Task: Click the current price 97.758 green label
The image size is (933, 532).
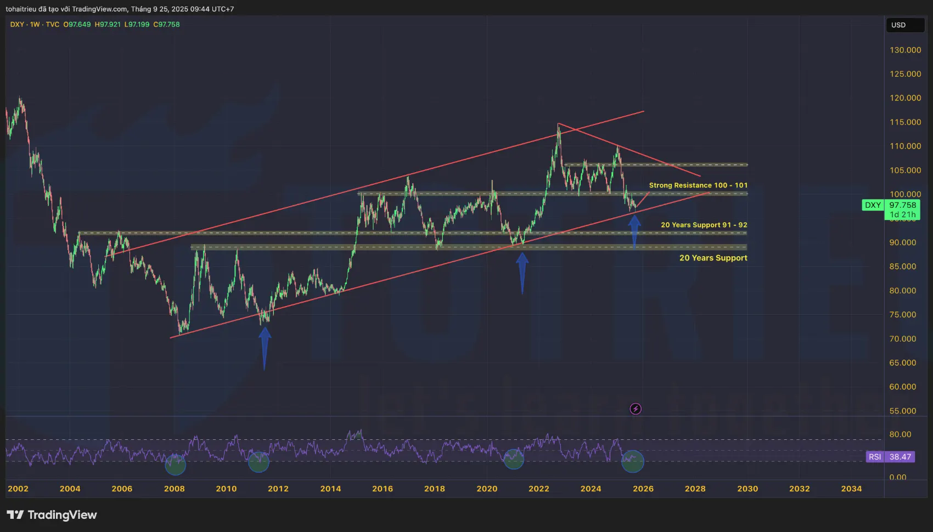Action: pos(903,205)
